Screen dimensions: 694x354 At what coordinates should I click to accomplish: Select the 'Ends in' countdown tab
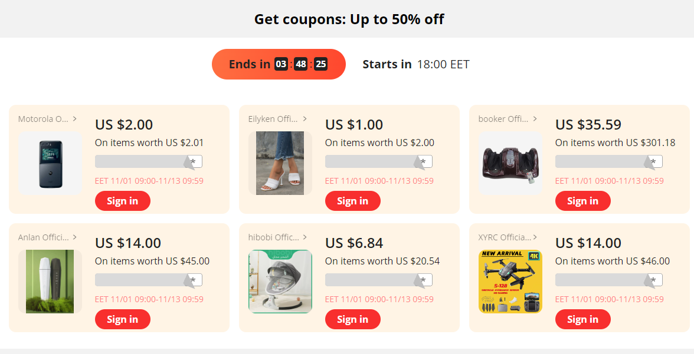tap(279, 64)
